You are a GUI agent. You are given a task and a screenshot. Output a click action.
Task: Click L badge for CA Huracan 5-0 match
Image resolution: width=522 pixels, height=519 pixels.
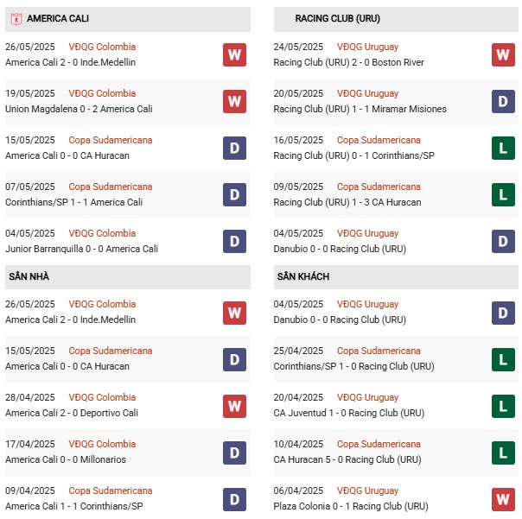pyautogui.click(x=503, y=453)
